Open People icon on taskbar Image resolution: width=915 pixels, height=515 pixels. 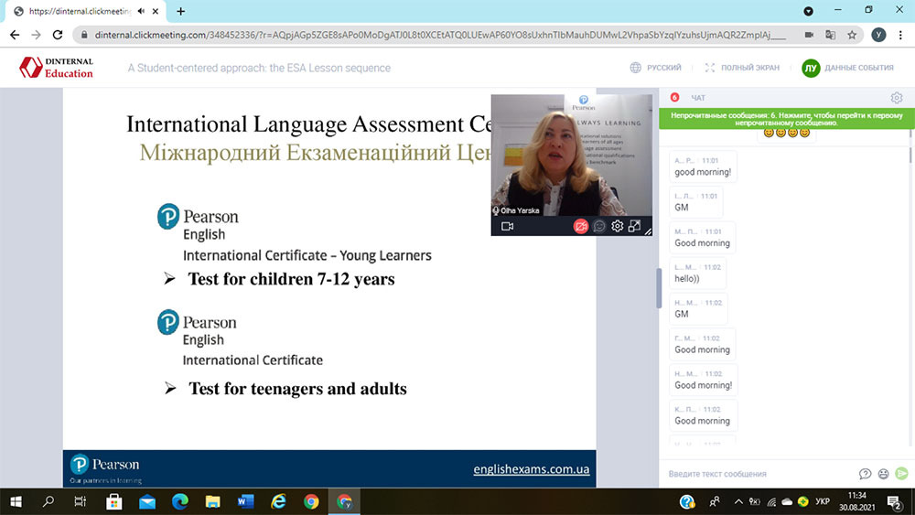tap(714, 501)
